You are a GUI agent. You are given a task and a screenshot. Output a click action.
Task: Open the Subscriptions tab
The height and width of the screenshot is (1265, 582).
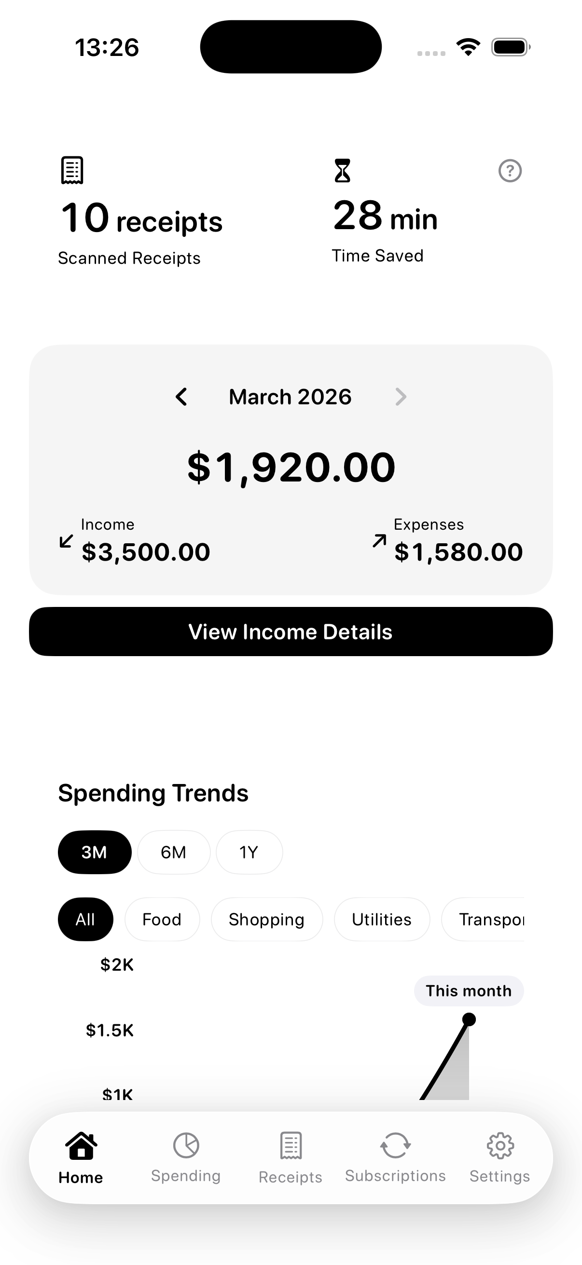click(395, 1157)
